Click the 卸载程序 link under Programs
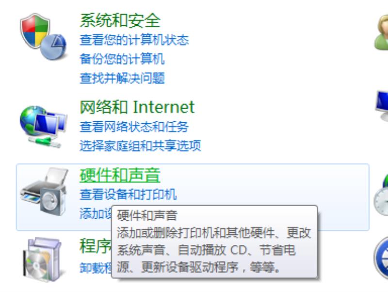The height and width of the screenshot is (292, 388). (96, 268)
